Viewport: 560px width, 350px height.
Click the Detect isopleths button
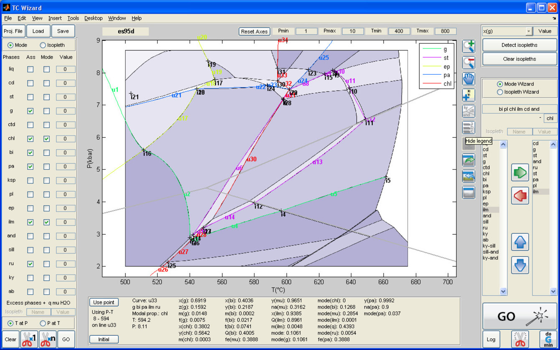pyautogui.click(x=519, y=45)
